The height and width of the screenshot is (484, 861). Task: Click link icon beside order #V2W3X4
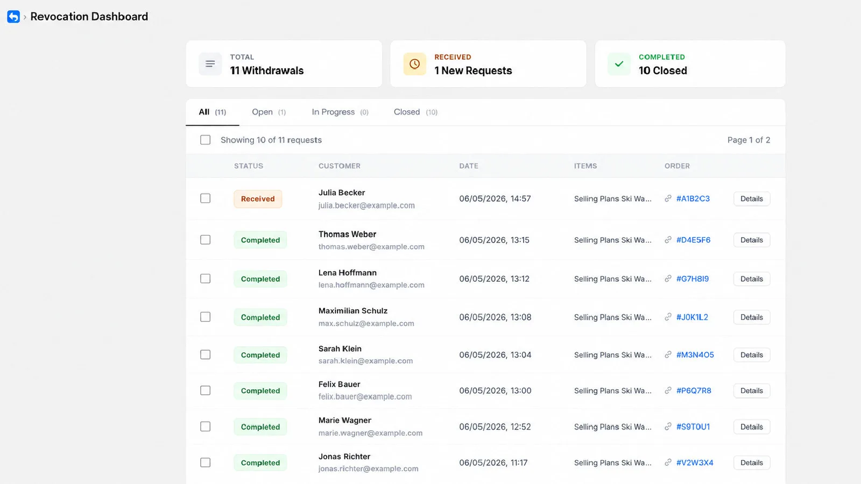tap(668, 462)
